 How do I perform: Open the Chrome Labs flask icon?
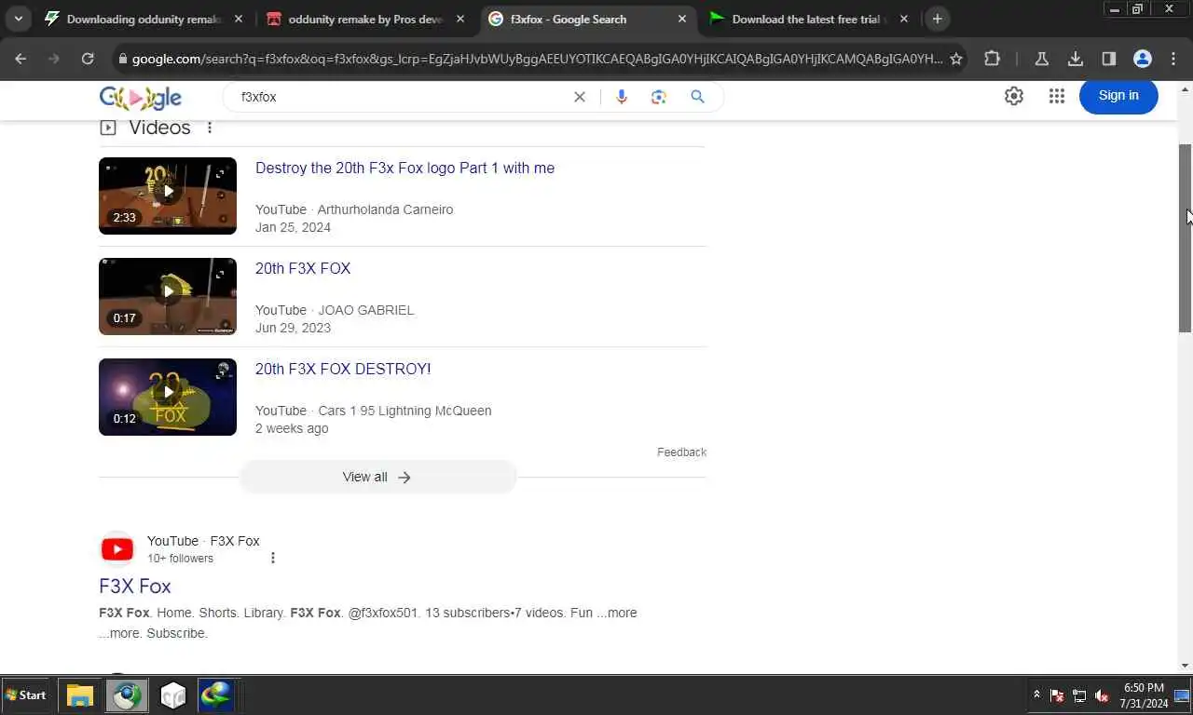1042,59
